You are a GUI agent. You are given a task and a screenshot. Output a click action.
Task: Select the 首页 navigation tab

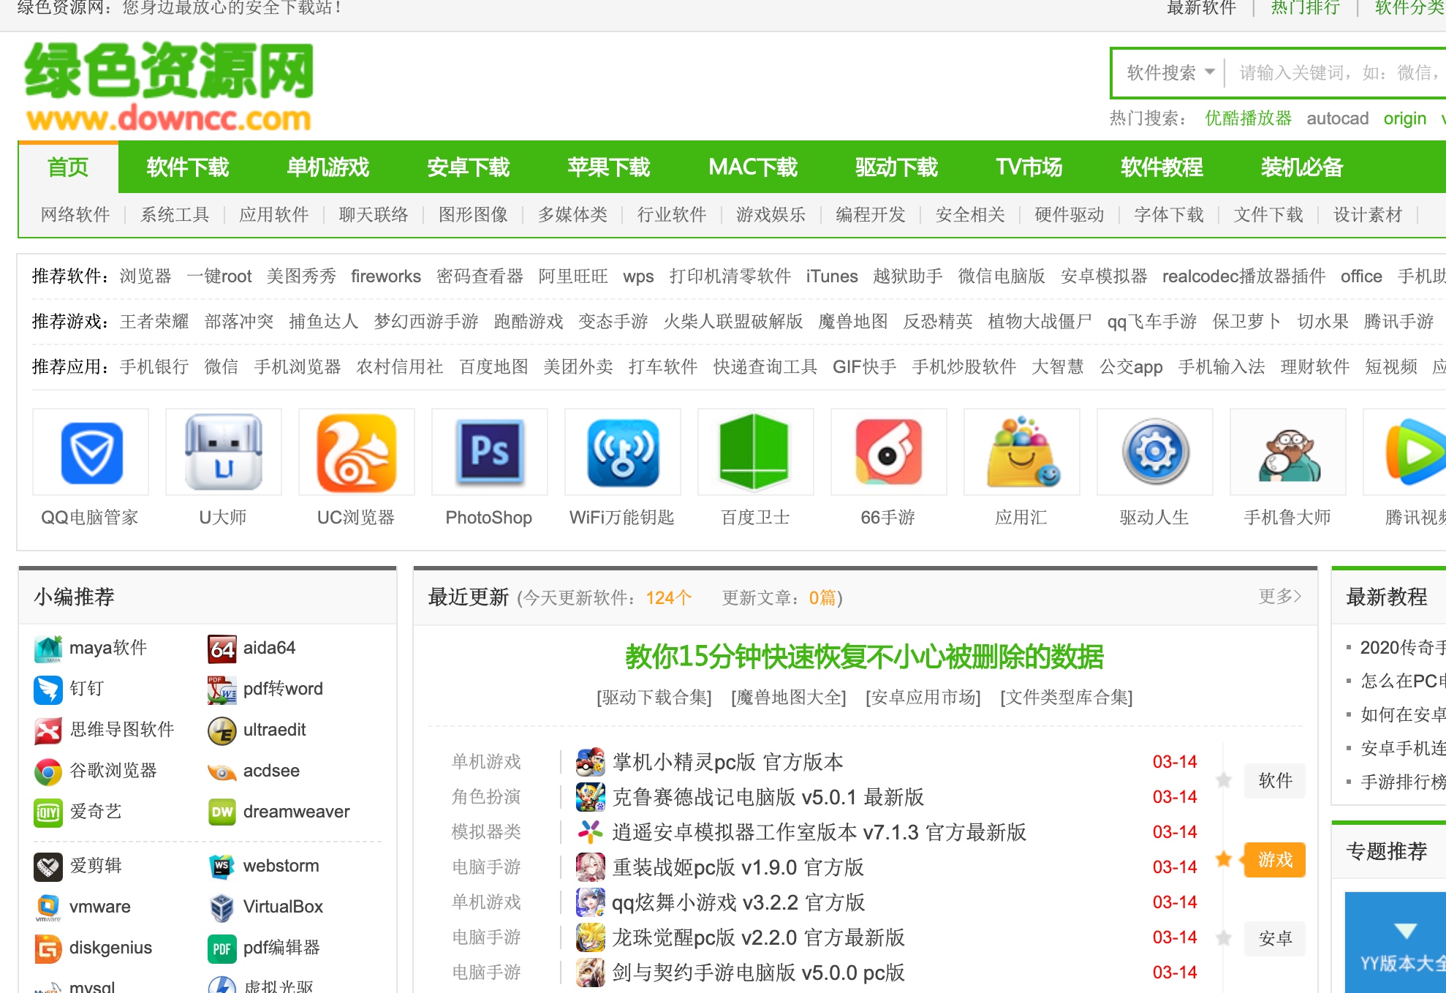pyautogui.click(x=68, y=167)
